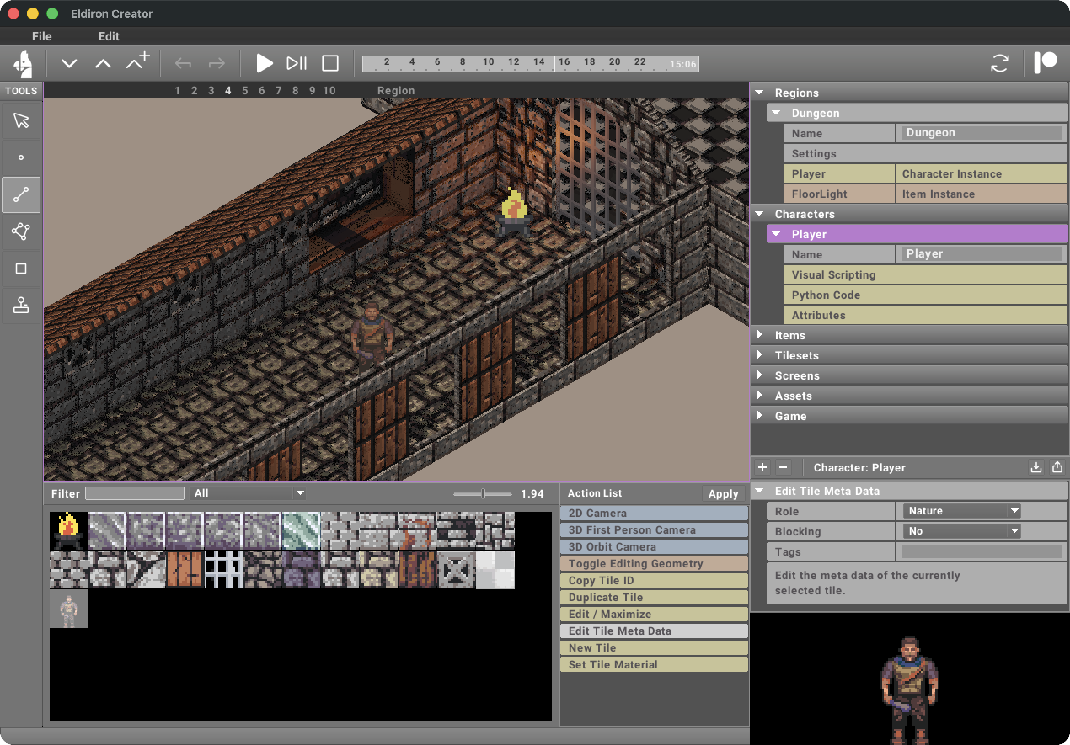
Task: Select the arrow selection tool
Action: click(x=21, y=121)
